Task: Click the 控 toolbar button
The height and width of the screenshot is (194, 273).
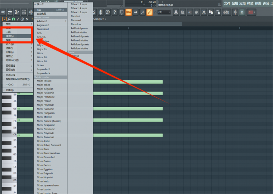Action: pyautogui.click(x=183, y=12)
